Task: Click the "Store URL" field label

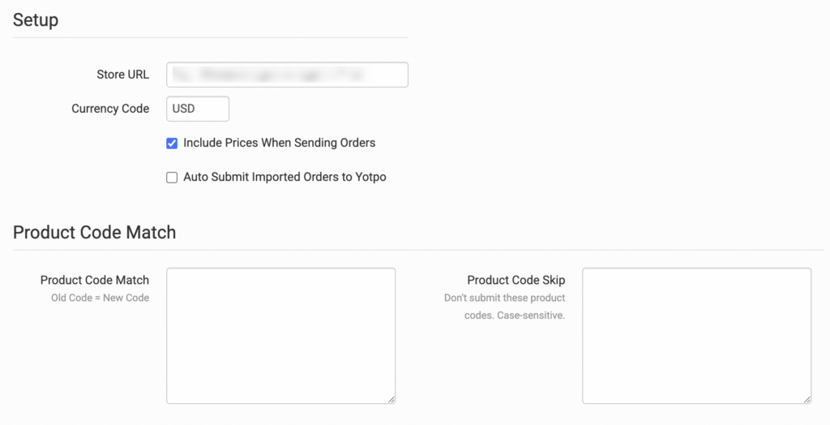Action: (122, 75)
